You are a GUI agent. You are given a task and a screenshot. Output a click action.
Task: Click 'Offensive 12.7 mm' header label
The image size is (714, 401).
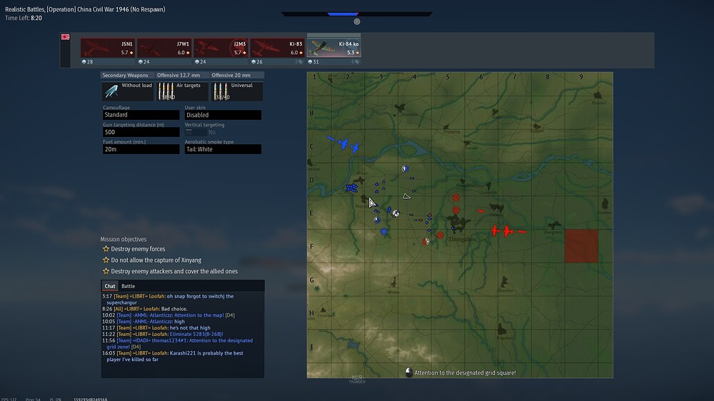click(178, 75)
